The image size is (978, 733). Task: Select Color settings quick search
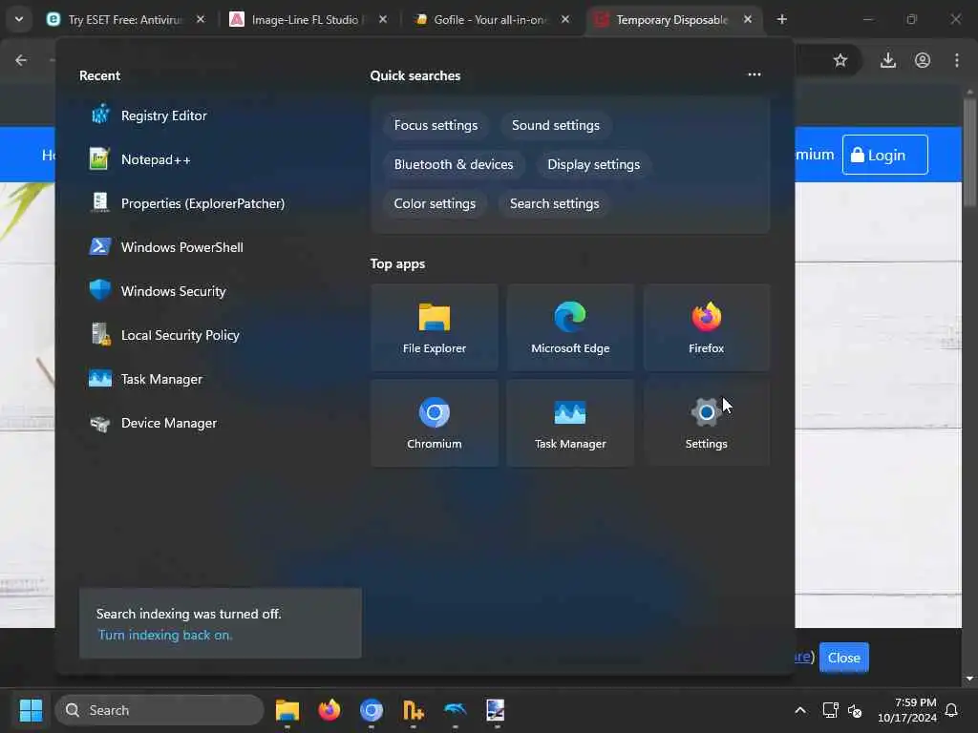[x=435, y=204]
